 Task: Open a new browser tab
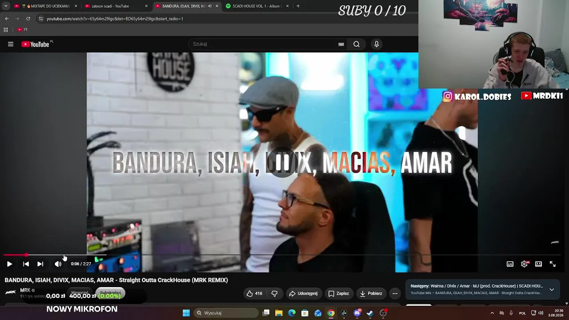pos(298,6)
